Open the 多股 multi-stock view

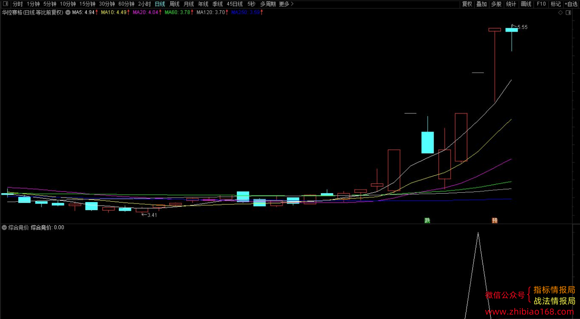[x=496, y=4]
